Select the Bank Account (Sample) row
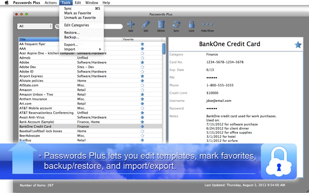 pyautogui.click(x=90, y=122)
